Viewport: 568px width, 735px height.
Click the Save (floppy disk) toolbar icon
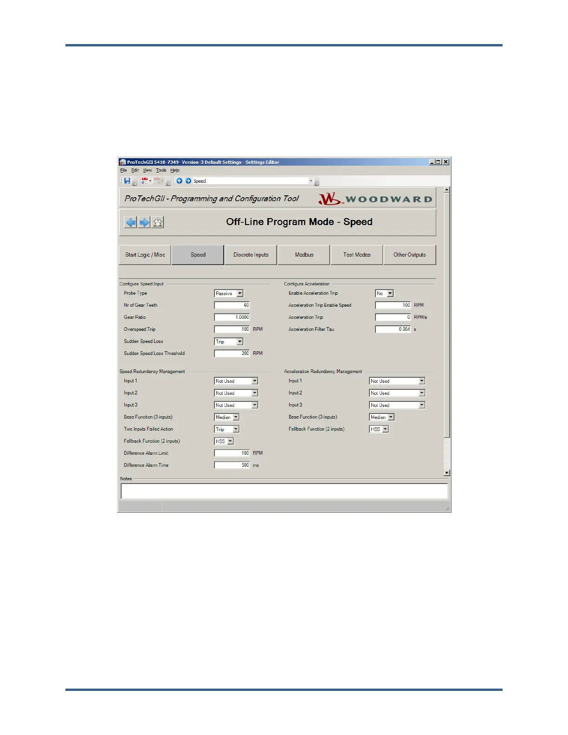click(127, 181)
